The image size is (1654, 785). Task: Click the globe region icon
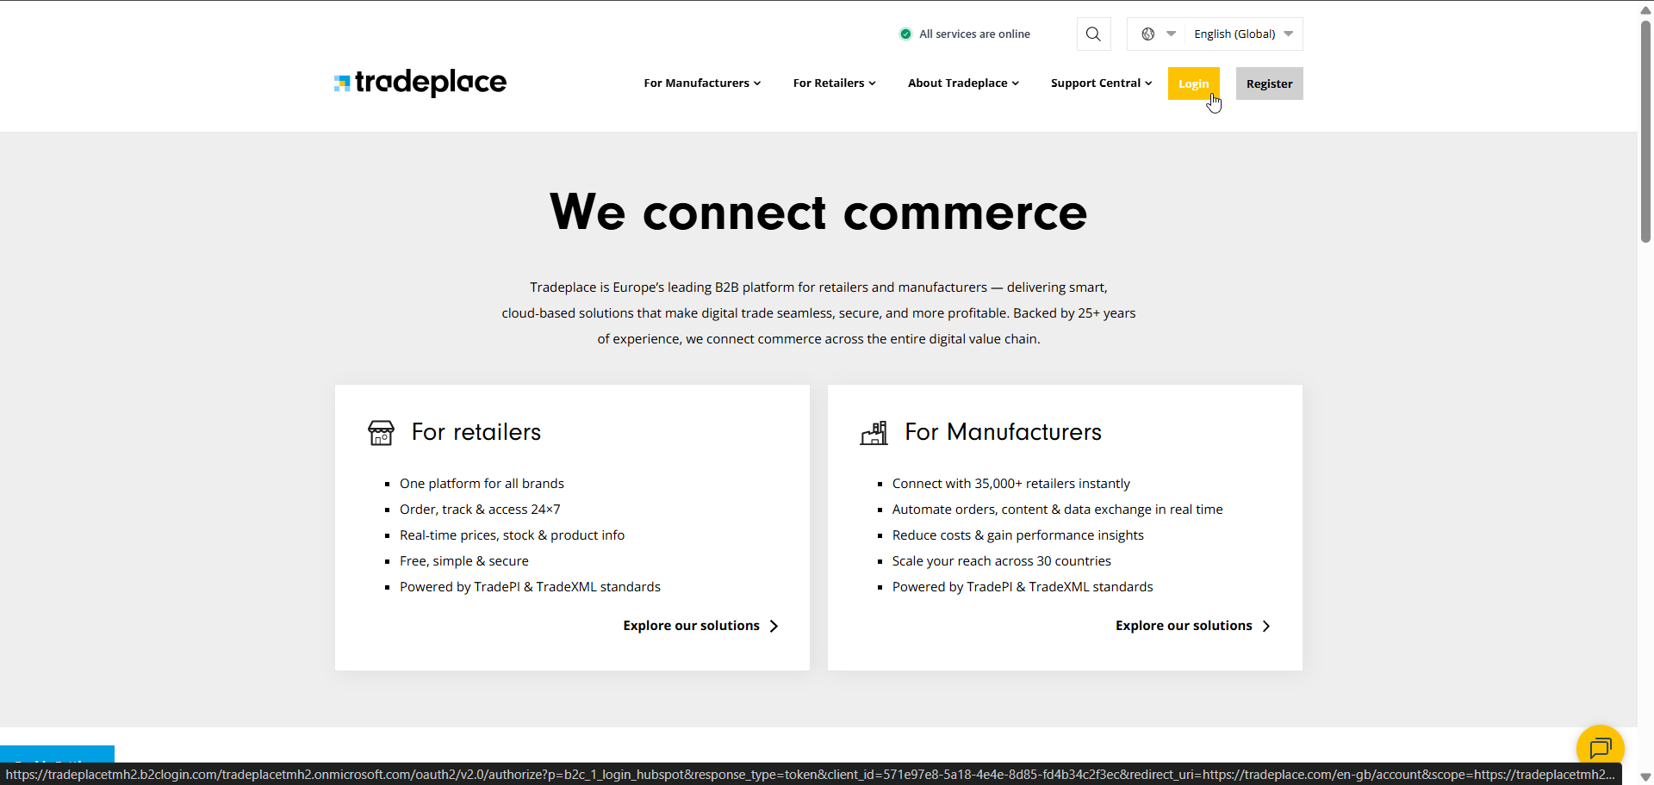(1148, 34)
